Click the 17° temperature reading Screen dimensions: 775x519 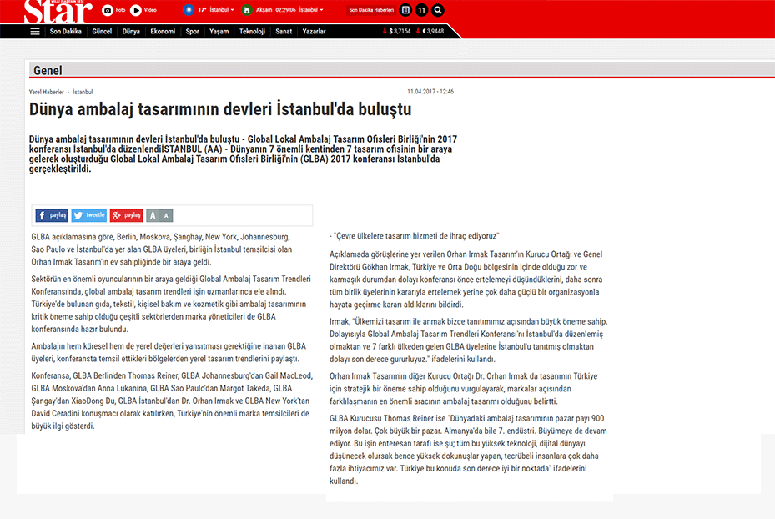tap(202, 10)
